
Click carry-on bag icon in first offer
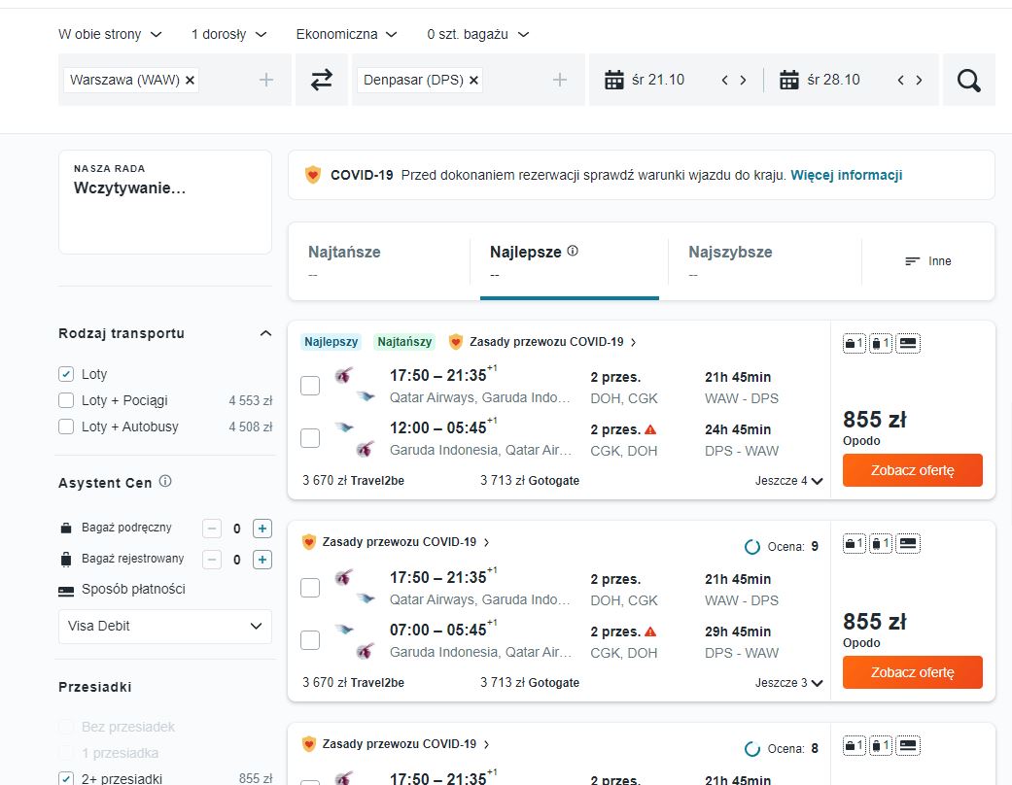point(854,343)
